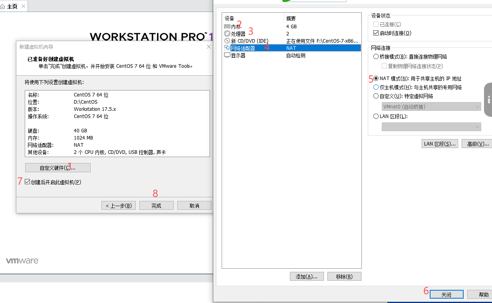Viewport: 492px width, 303px height.
Task: Click 关闭 button in hardware dialog
Action: [446, 294]
